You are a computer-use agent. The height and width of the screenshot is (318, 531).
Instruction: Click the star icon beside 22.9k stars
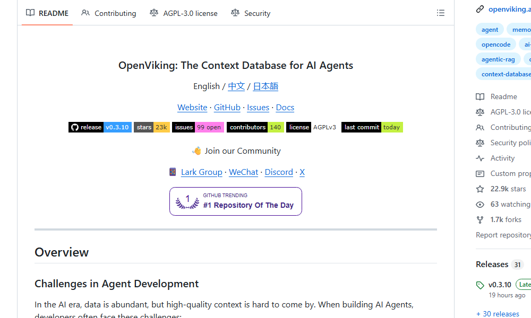coord(481,189)
